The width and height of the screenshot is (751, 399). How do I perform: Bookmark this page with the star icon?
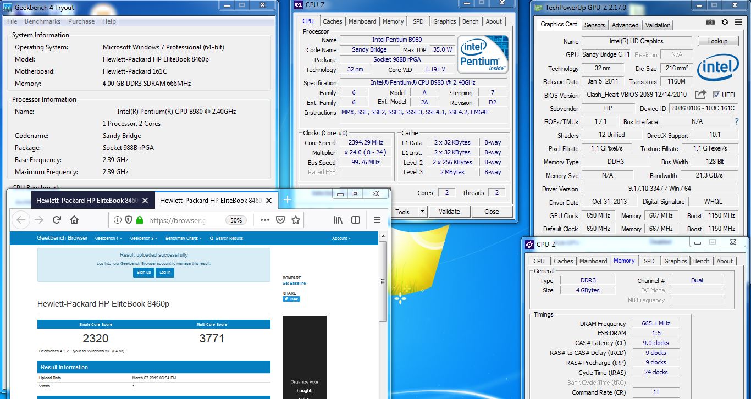click(x=296, y=220)
